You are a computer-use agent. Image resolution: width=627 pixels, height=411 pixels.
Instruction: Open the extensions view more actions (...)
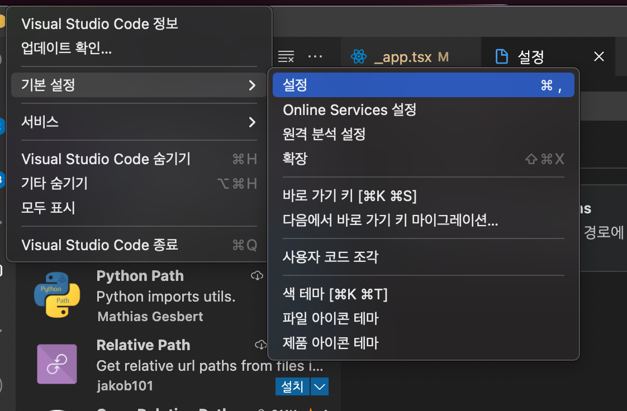click(315, 57)
